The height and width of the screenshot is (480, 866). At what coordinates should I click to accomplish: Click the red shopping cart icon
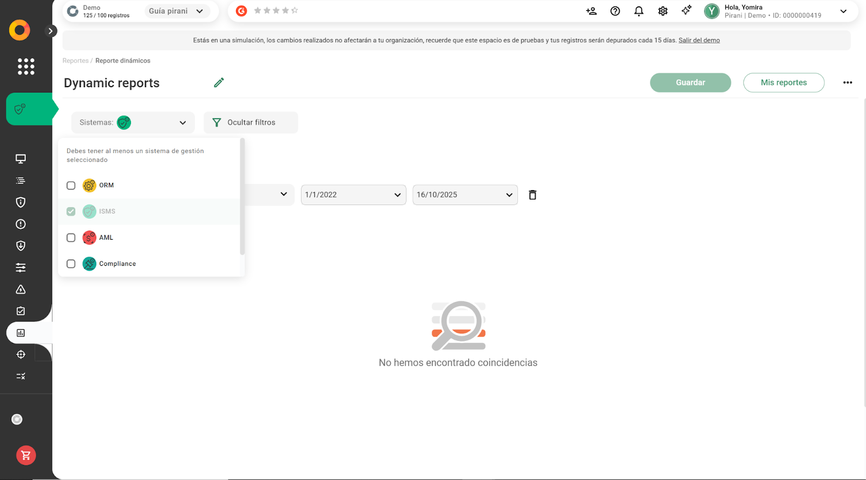26,455
